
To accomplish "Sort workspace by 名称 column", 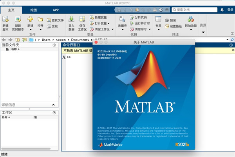I will pos(6,117).
